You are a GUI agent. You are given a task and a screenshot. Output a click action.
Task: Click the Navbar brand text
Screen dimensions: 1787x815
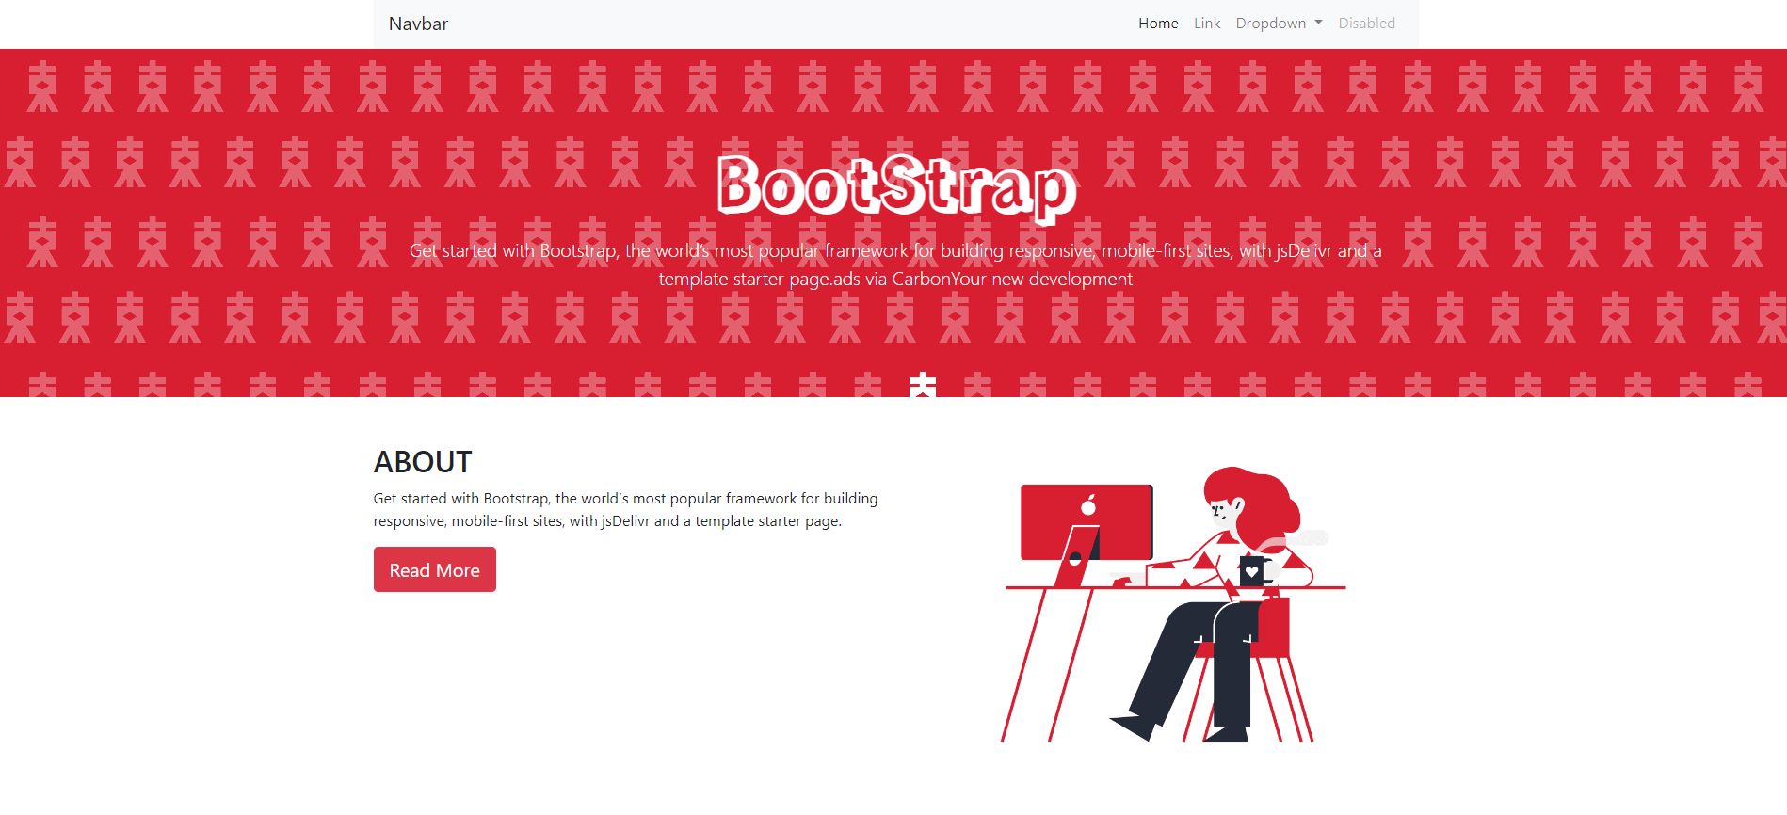(418, 24)
